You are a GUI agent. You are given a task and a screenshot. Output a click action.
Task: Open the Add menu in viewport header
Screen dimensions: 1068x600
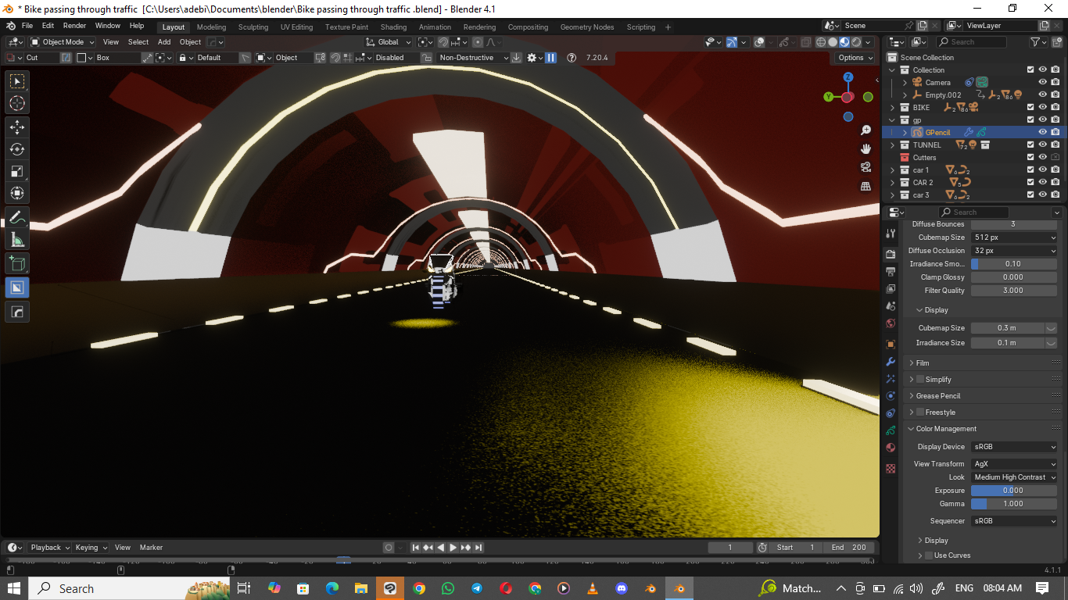tap(164, 42)
